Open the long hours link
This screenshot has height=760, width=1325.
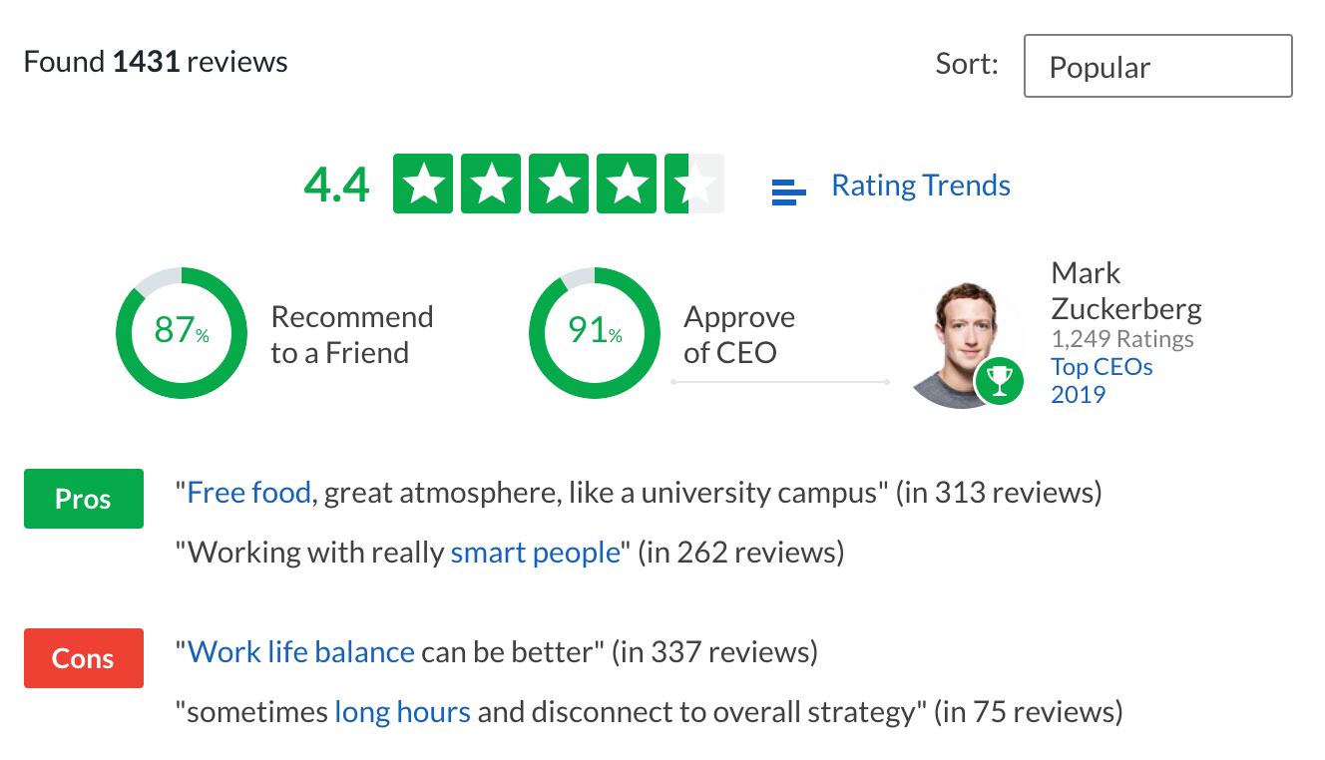click(x=402, y=712)
